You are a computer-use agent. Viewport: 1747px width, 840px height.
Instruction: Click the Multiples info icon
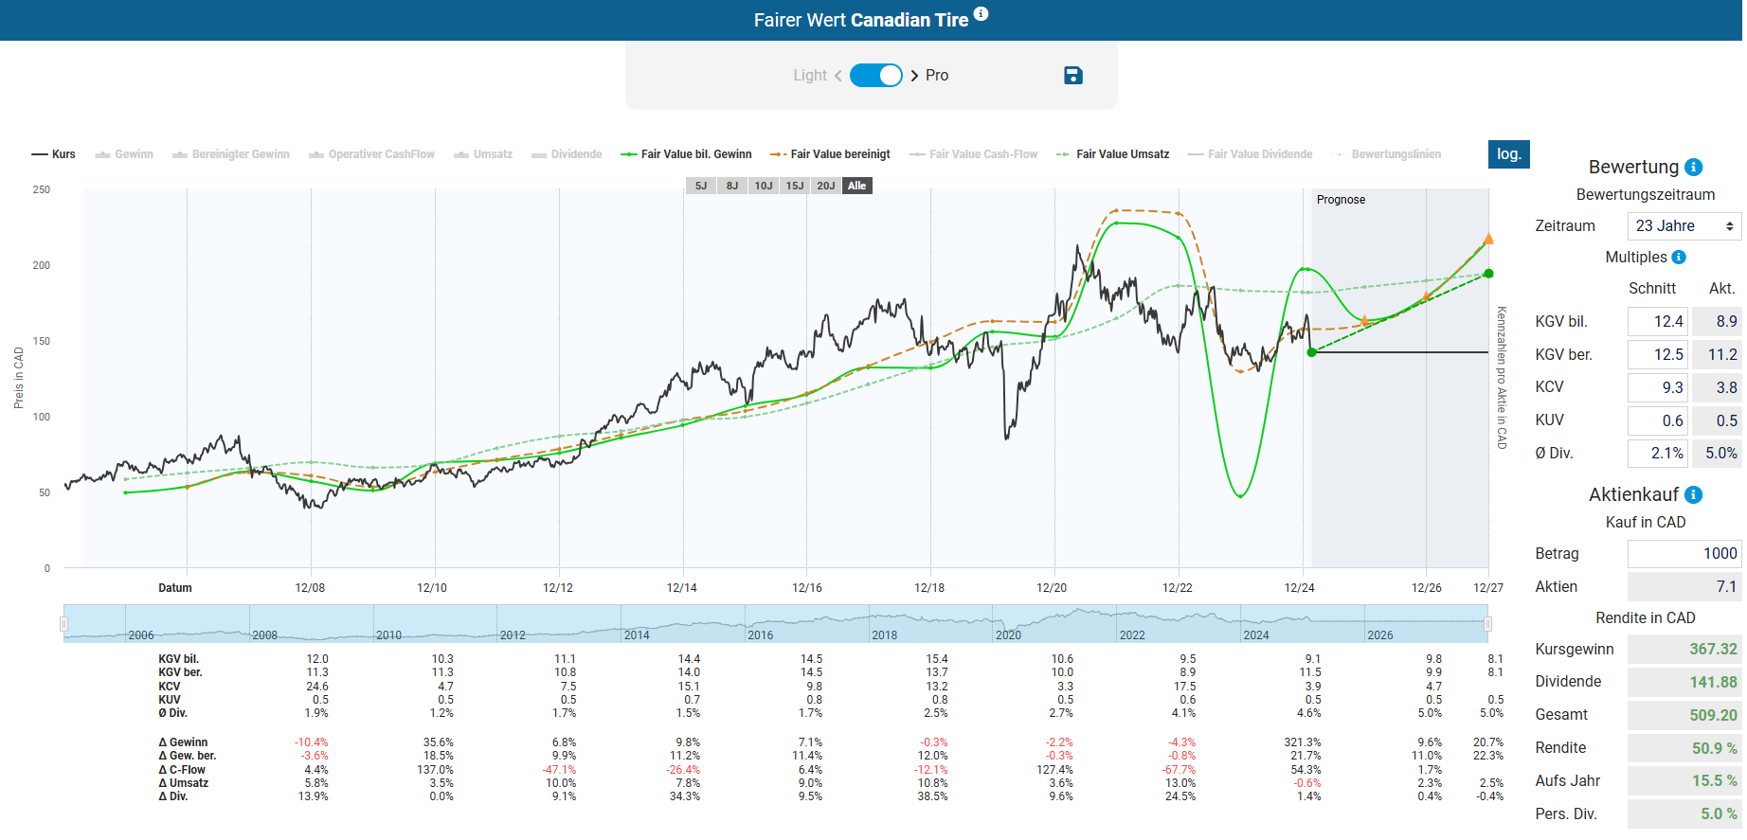coord(1679,258)
